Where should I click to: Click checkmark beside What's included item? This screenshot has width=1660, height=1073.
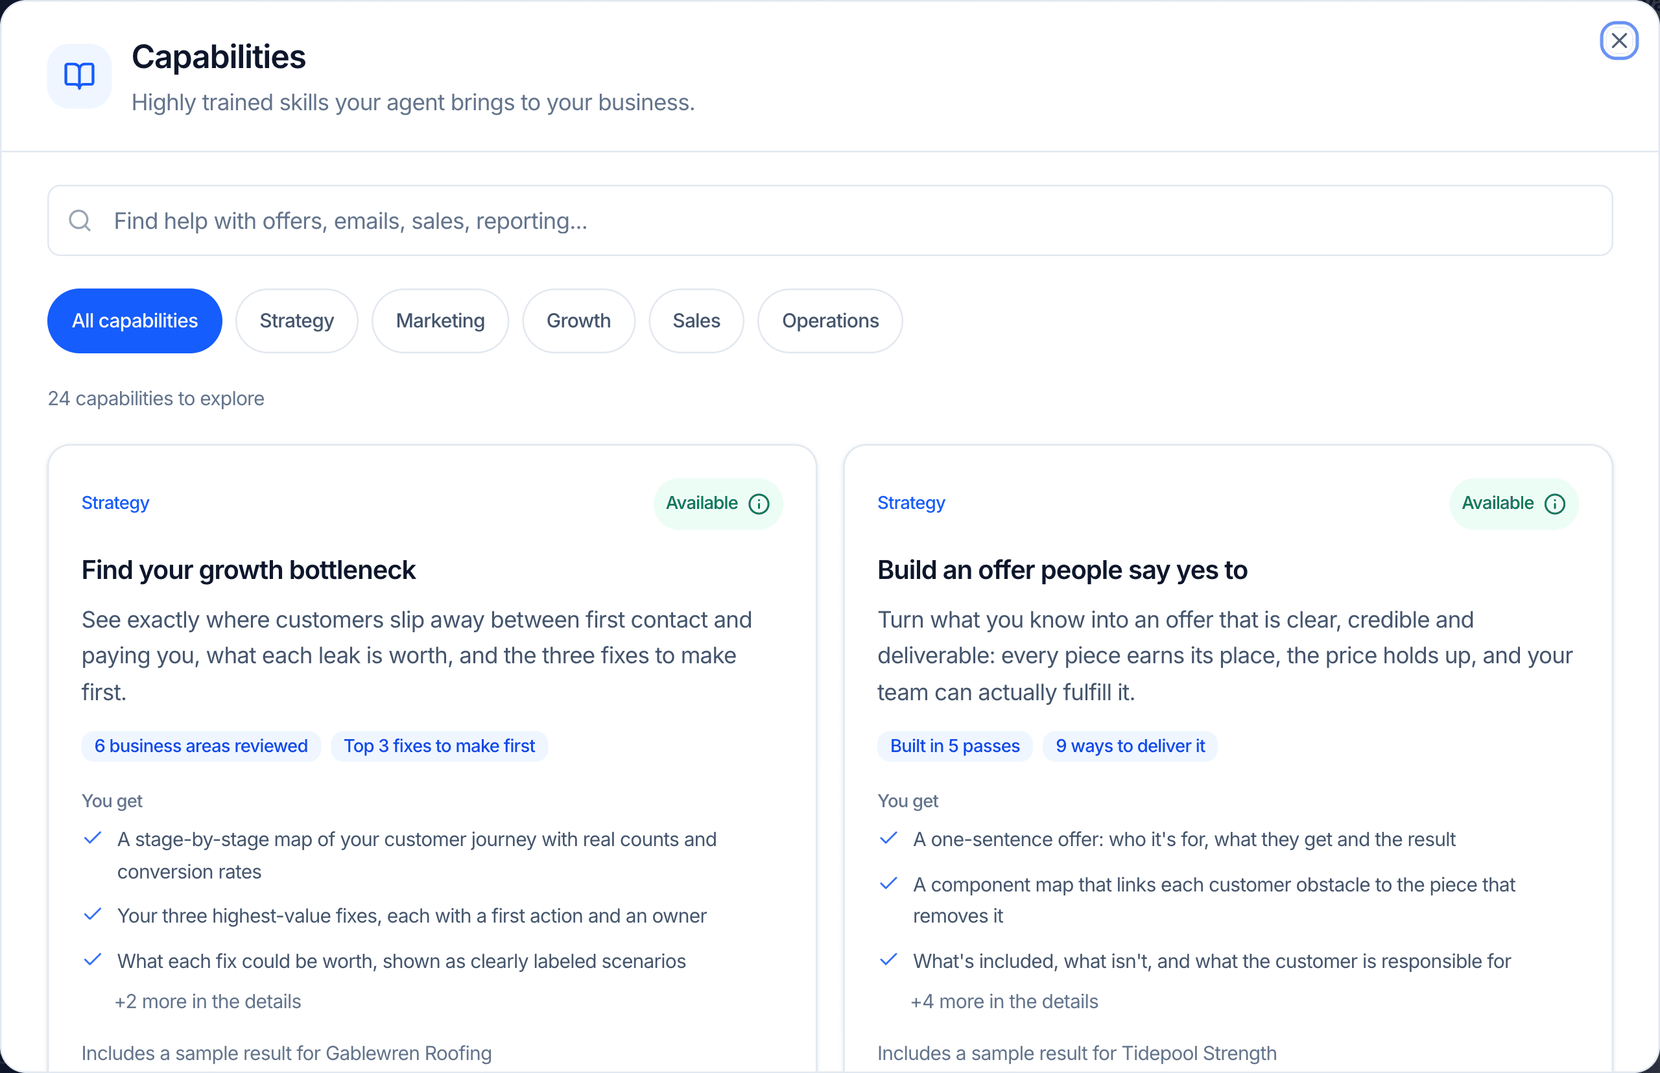888,960
